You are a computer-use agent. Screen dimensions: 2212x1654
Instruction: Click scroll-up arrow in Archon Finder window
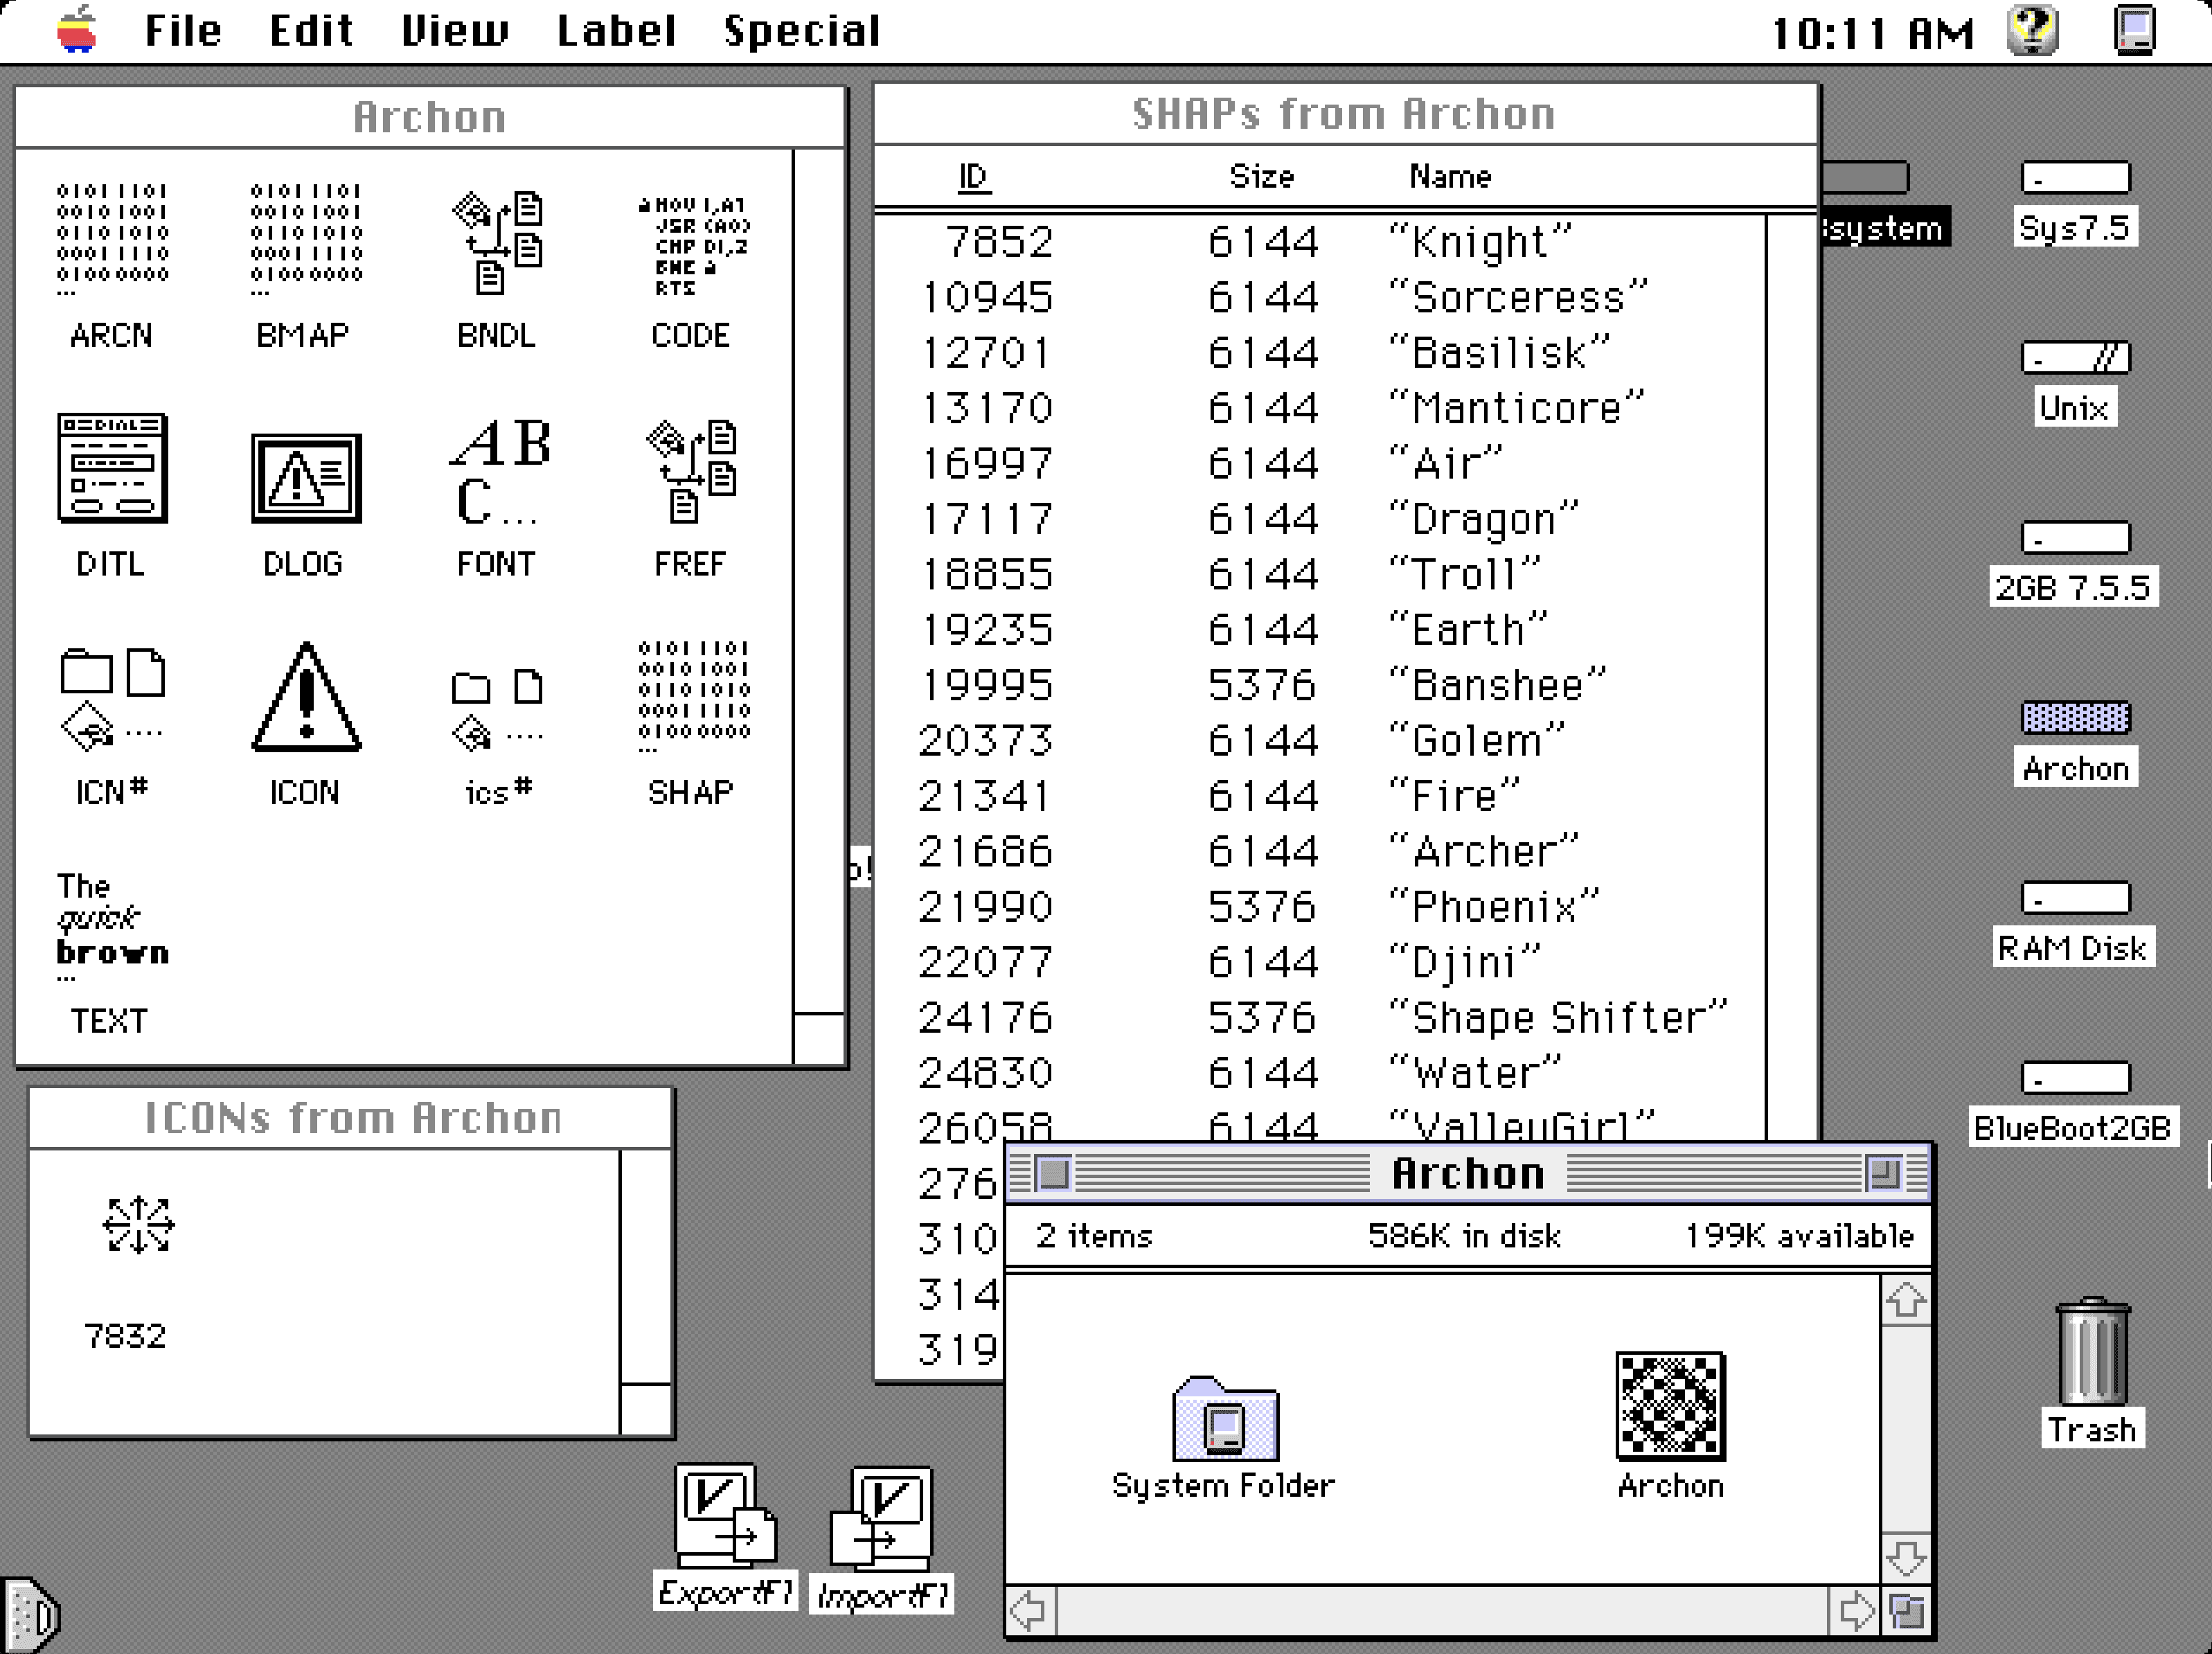[1905, 1300]
